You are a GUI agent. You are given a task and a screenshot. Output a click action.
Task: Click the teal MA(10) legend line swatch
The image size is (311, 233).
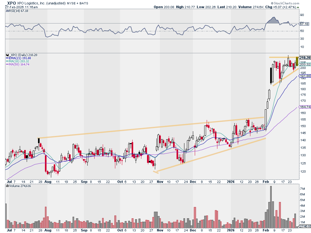point(7,61)
